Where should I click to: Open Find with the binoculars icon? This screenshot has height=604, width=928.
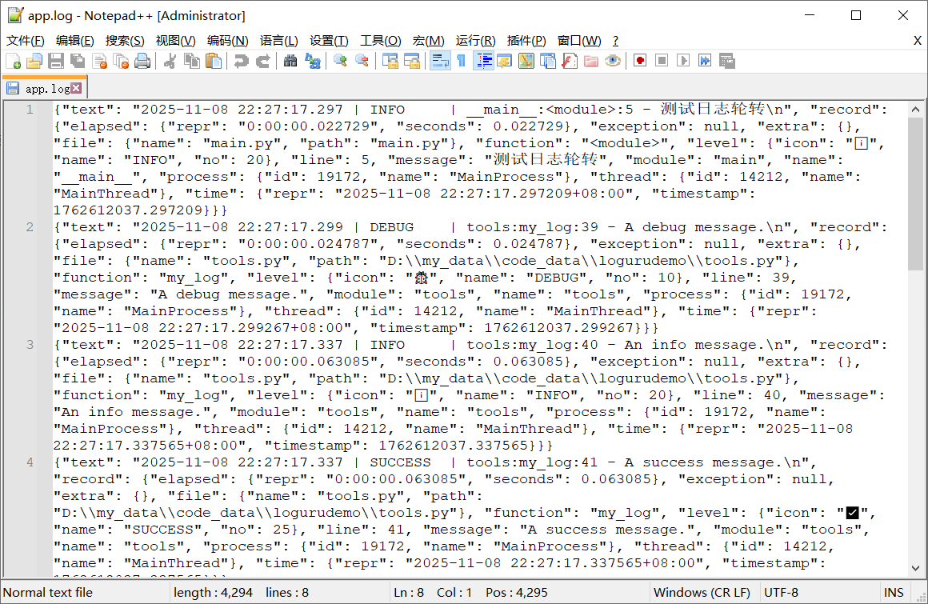coord(289,60)
